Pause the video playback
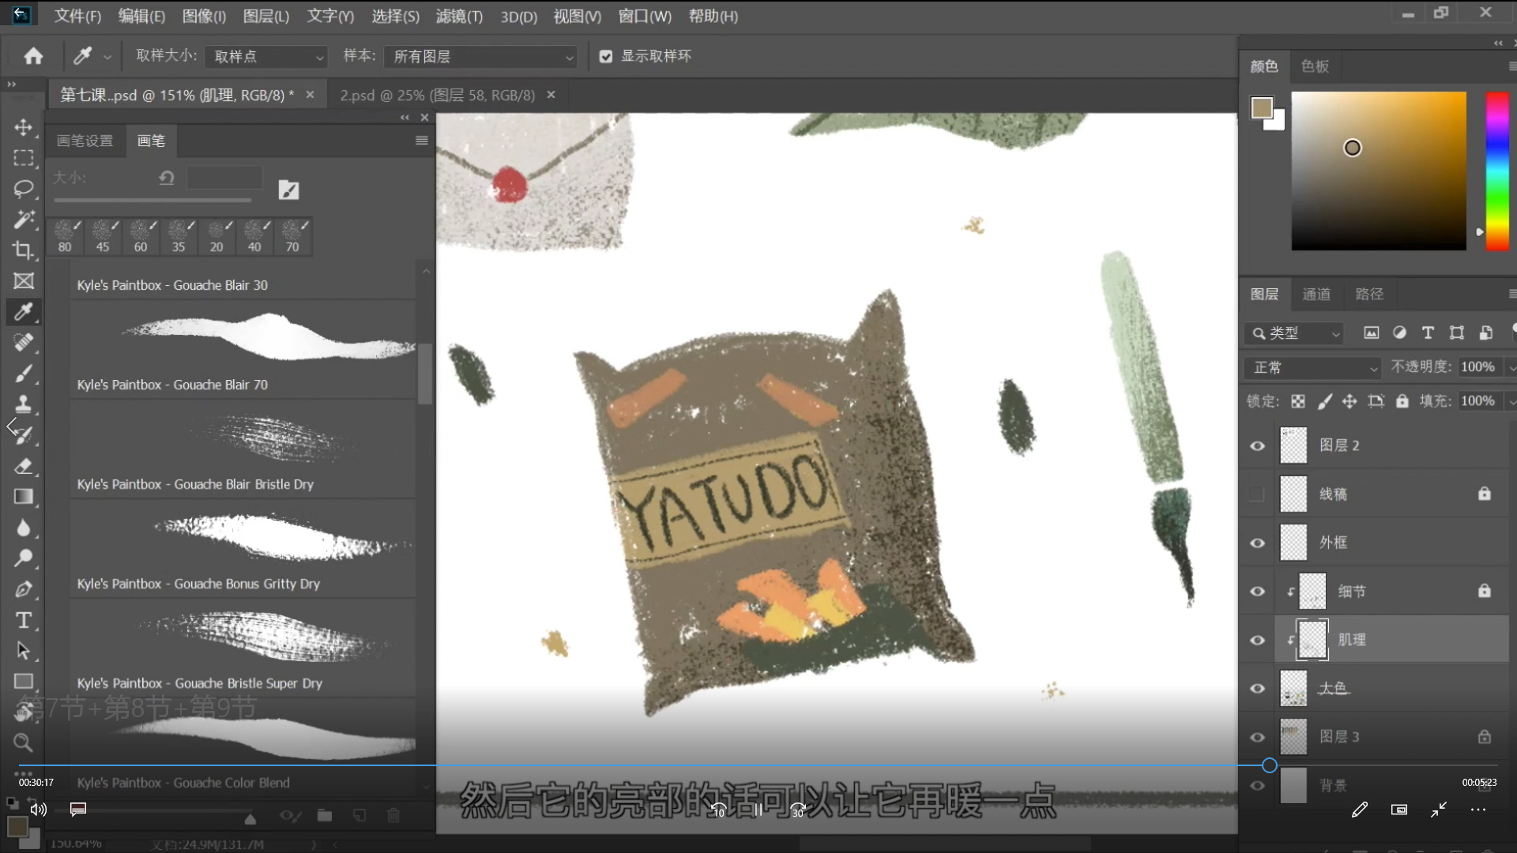The height and width of the screenshot is (853, 1517). [x=758, y=810]
